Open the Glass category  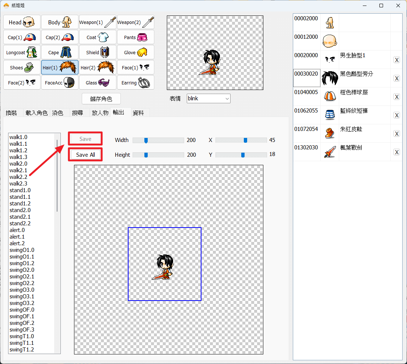(98, 83)
